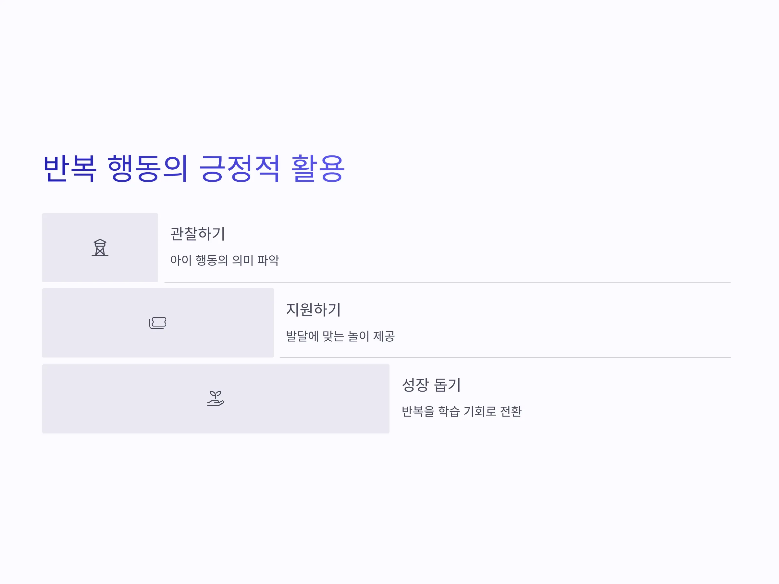Click the text 아이 행동의 의미 파악
The image size is (779, 584).
(x=225, y=260)
